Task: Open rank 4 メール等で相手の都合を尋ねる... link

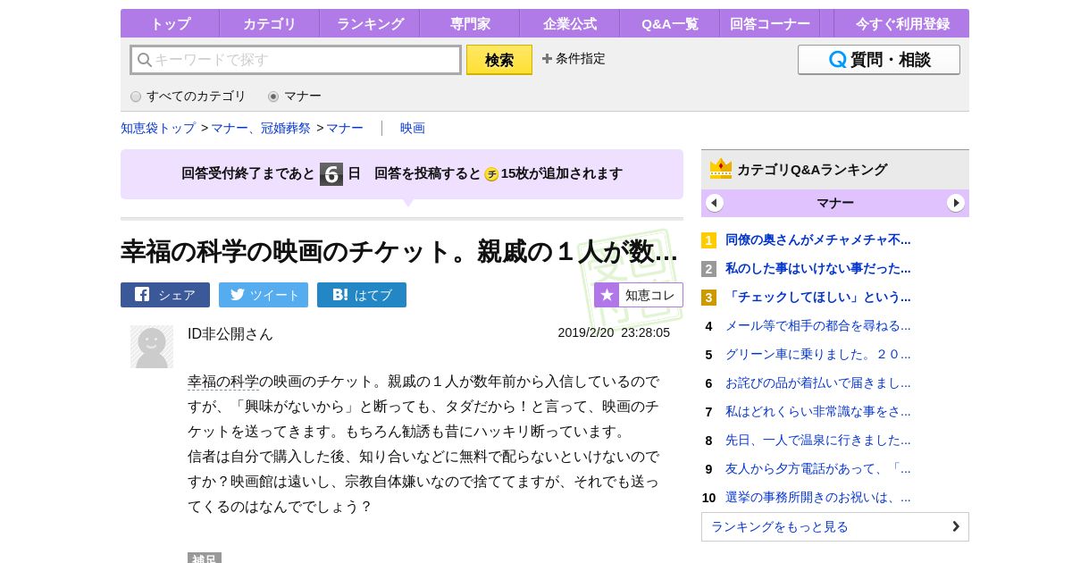Action: 818,325
